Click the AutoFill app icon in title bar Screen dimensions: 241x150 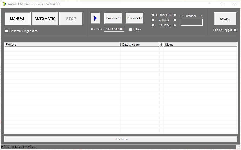click(4, 4)
